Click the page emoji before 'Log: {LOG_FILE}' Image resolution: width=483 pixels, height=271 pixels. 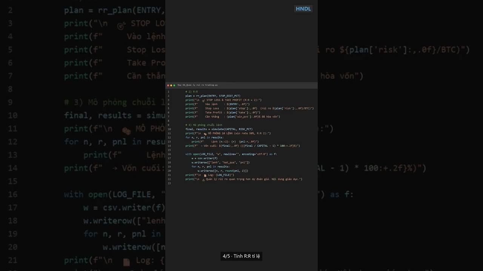pos(205,175)
